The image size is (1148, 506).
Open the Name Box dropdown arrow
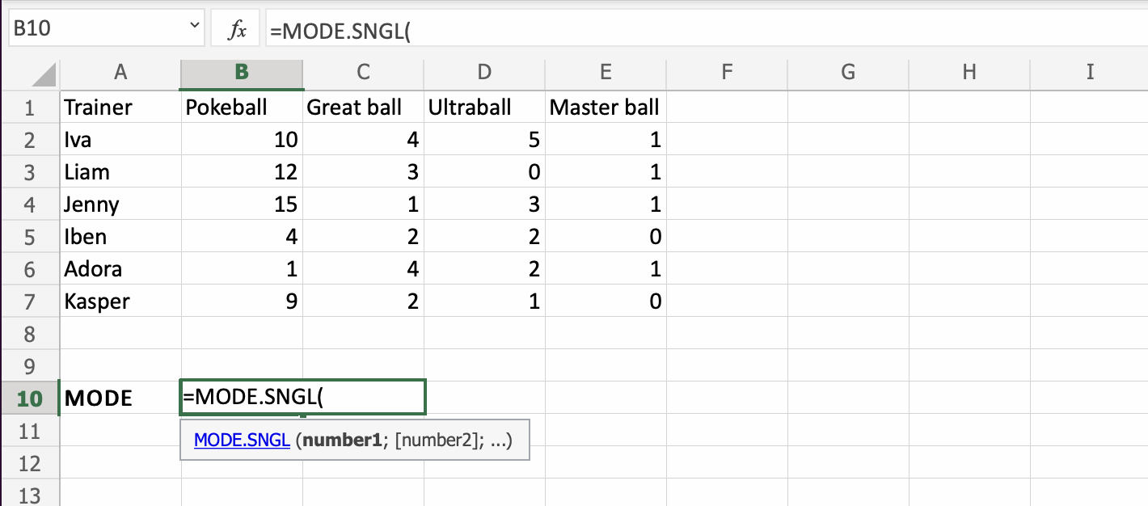(x=195, y=27)
